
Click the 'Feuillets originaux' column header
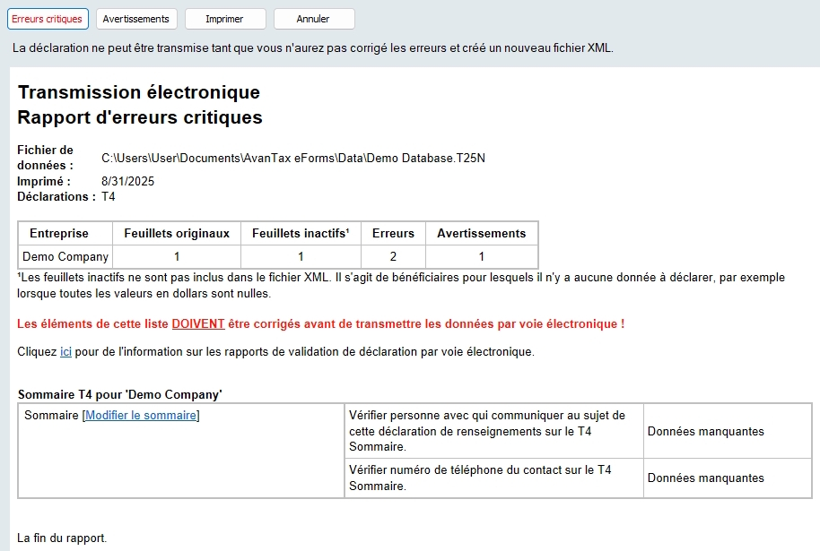click(x=177, y=233)
